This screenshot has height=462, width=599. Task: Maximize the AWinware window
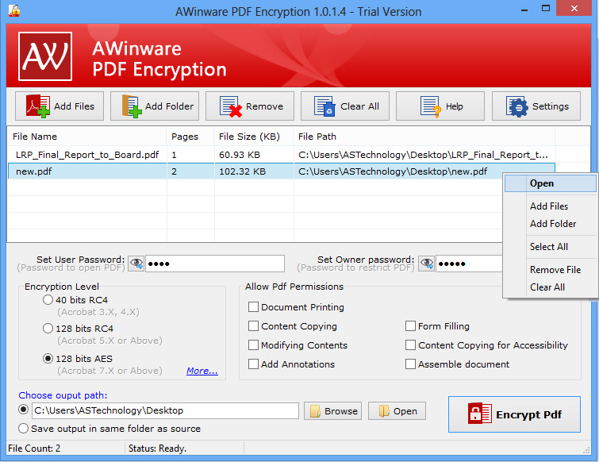tap(546, 9)
